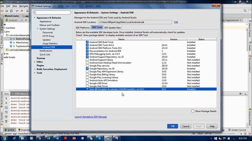252x141 pixels.
Task: Expand Build, Execution, Deployment node
Action: point(35,69)
